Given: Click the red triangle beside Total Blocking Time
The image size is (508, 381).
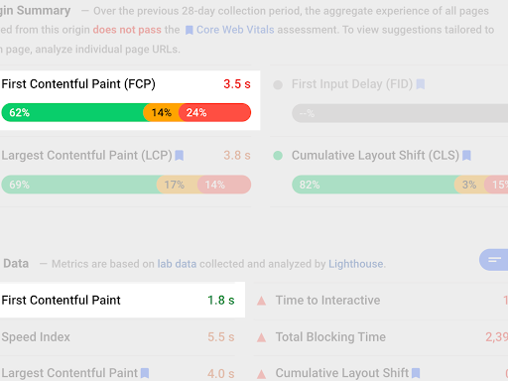Looking at the screenshot, I should 261,337.
